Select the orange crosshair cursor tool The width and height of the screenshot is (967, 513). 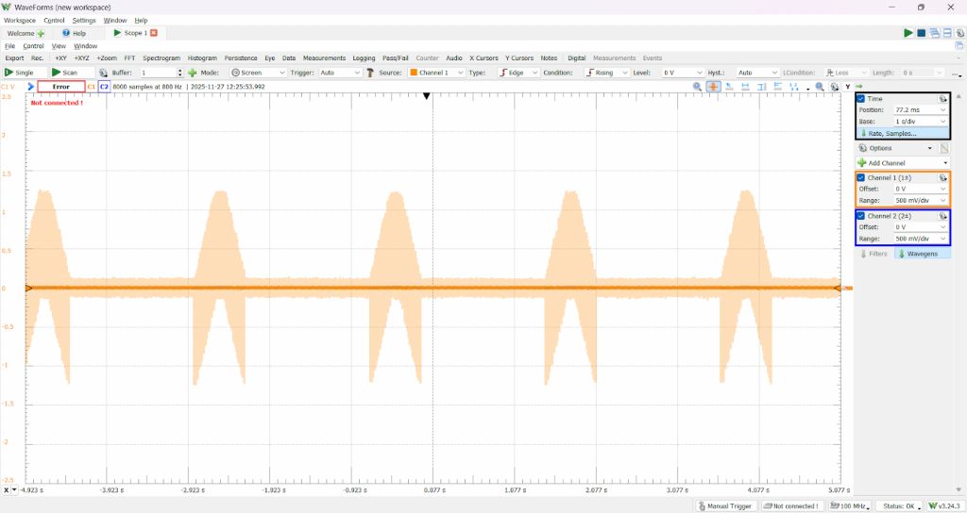pyautogui.click(x=713, y=87)
